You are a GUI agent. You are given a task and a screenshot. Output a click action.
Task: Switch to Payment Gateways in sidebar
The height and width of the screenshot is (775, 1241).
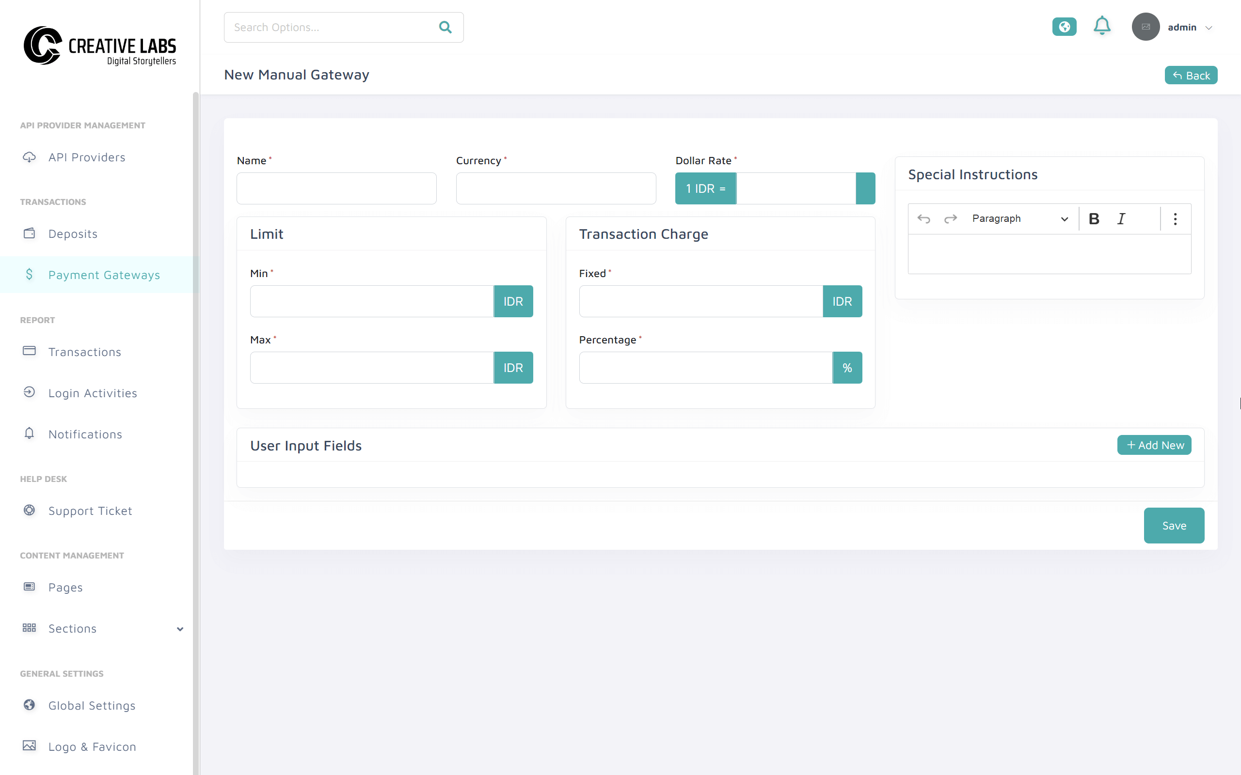pos(104,275)
